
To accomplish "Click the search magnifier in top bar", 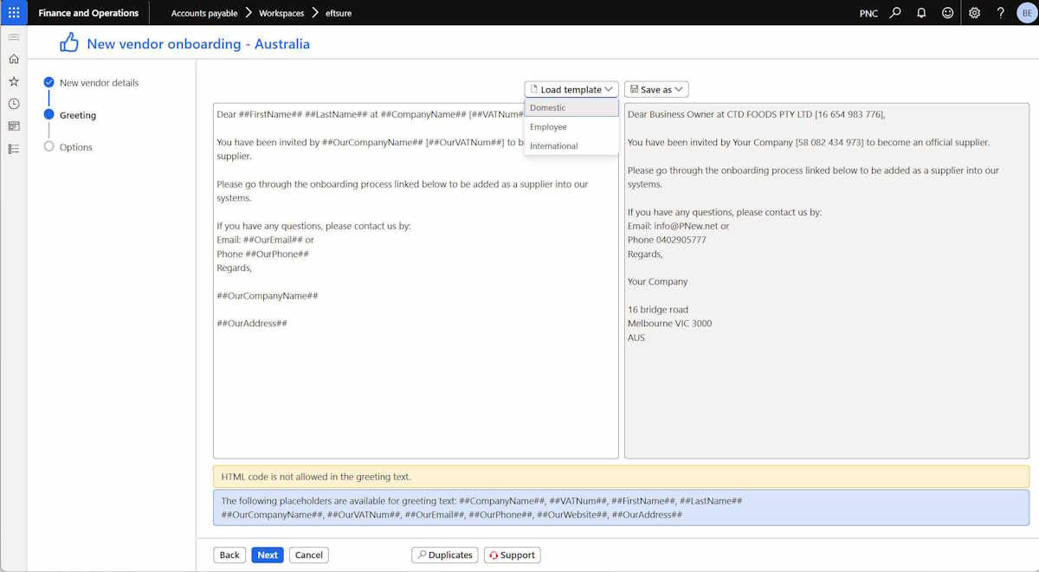I will 895,13.
